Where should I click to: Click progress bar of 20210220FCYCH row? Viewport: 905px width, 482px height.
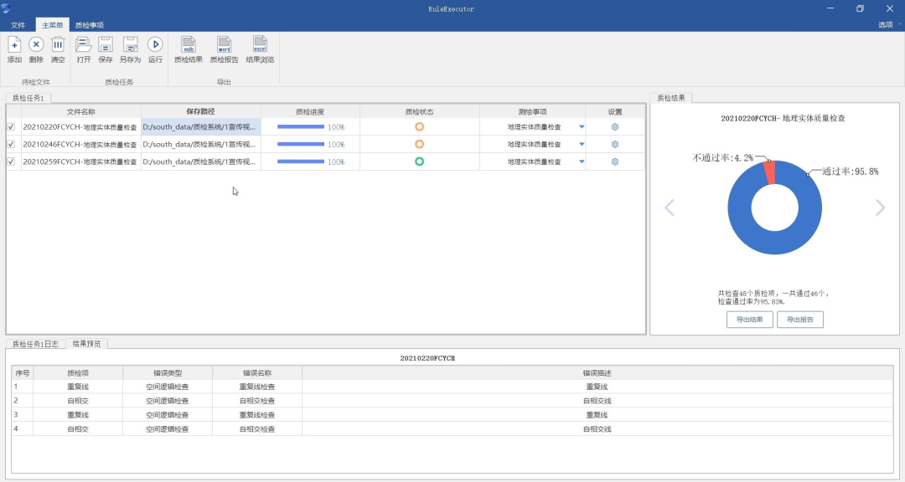pos(301,127)
